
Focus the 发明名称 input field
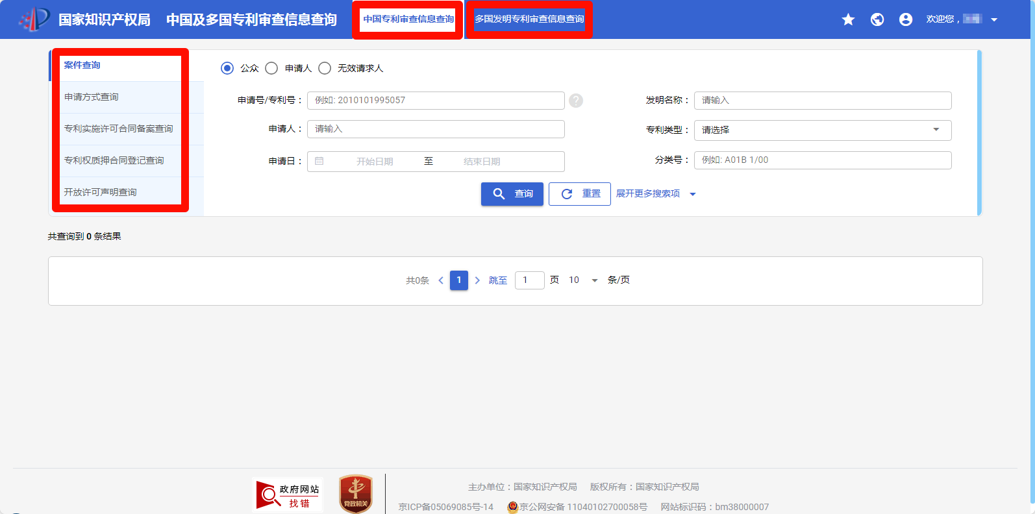point(823,101)
